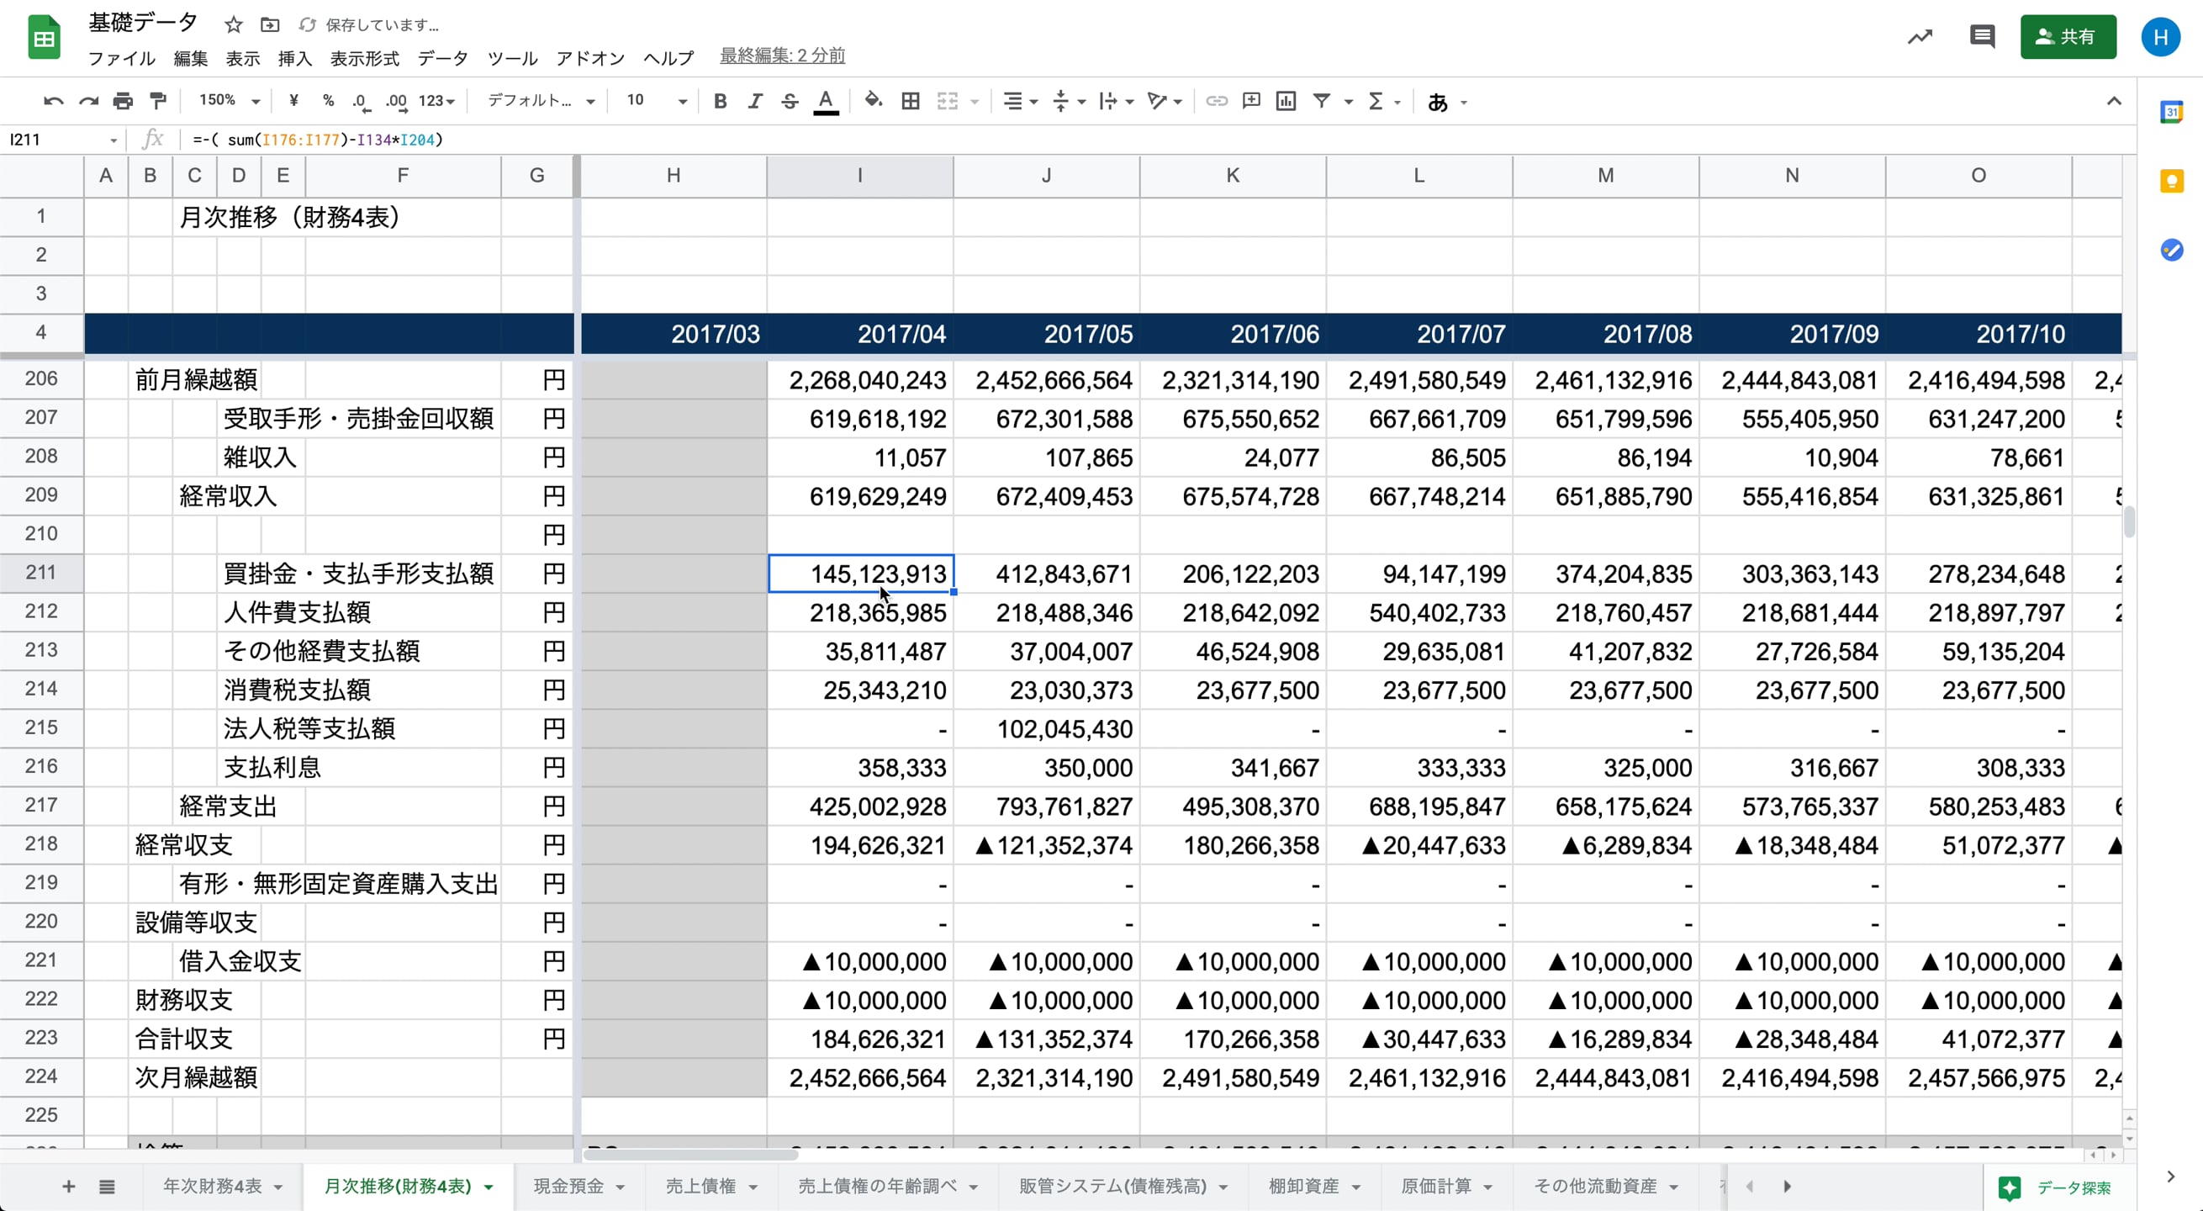Open the データ menu
The image size is (2203, 1211).
442,58
